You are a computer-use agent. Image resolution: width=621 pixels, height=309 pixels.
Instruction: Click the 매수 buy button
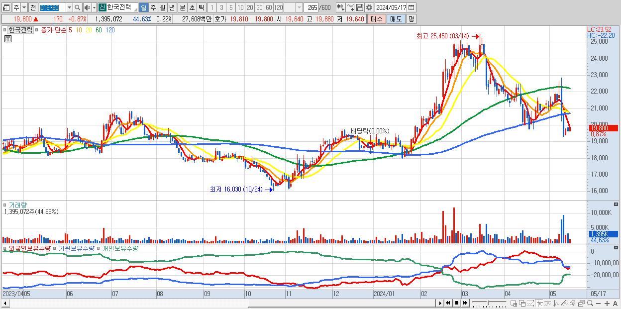click(x=377, y=19)
